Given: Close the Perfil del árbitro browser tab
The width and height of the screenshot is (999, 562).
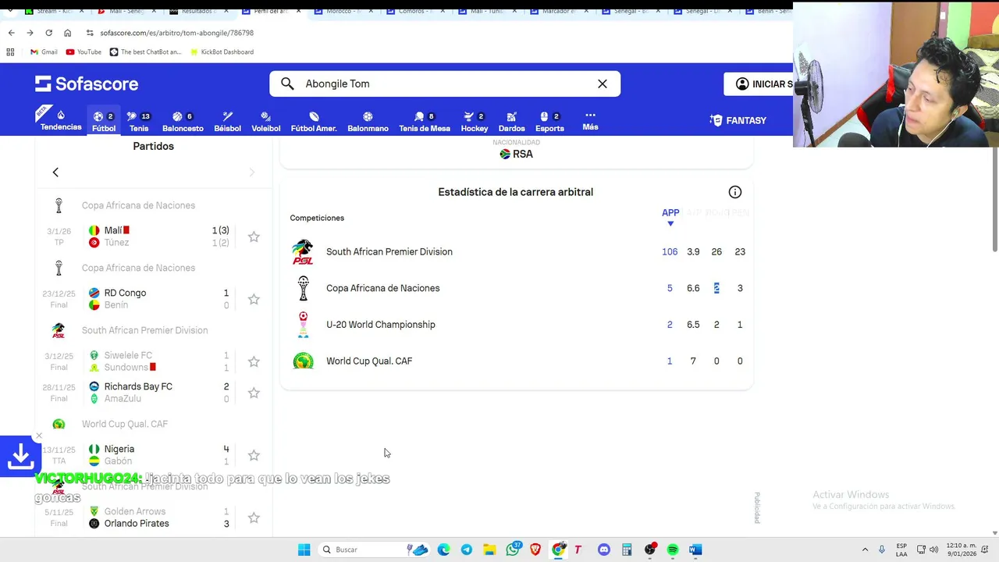Looking at the screenshot, I should pyautogui.click(x=298, y=11).
